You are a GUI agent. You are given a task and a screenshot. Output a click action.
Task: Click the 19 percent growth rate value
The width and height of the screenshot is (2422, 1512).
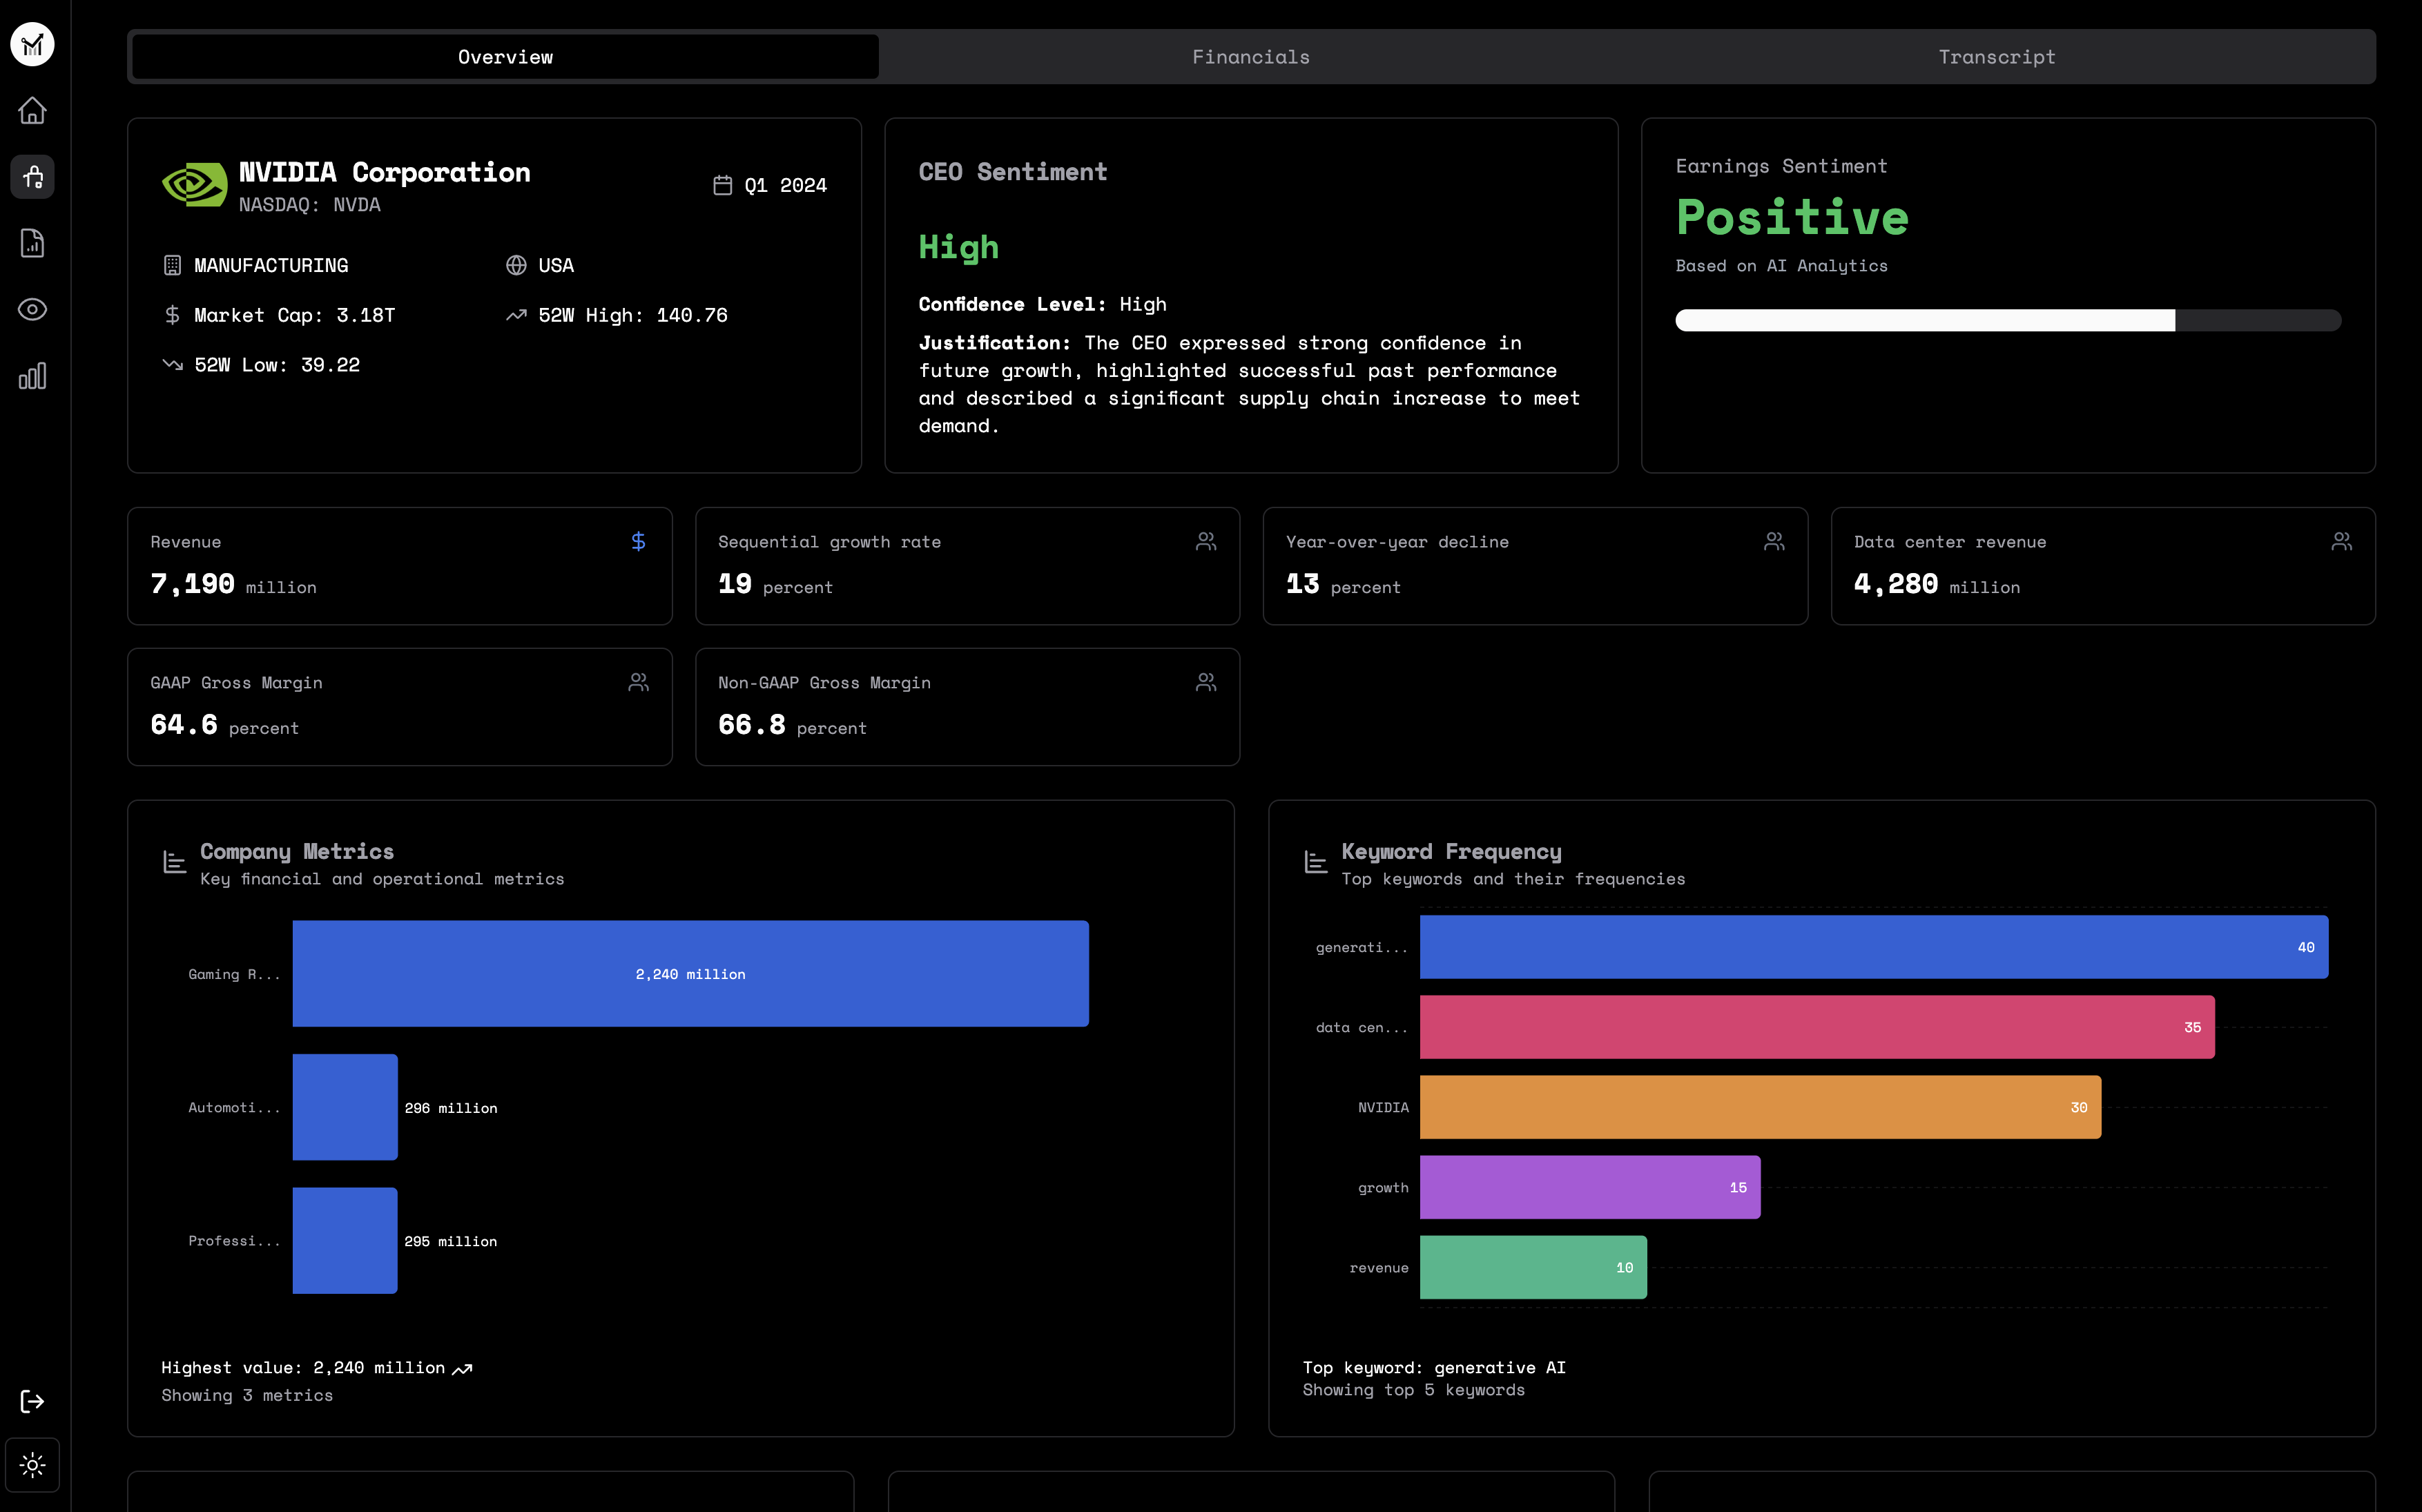tap(775, 584)
